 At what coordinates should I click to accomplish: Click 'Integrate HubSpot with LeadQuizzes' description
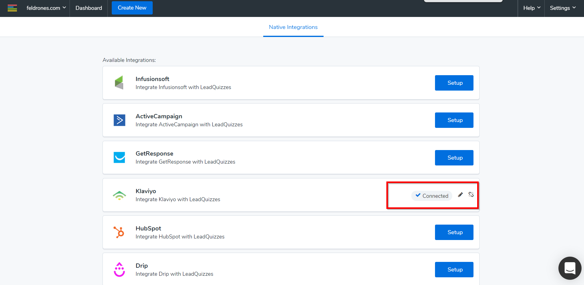pyautogui.click(x=180, y=237)
